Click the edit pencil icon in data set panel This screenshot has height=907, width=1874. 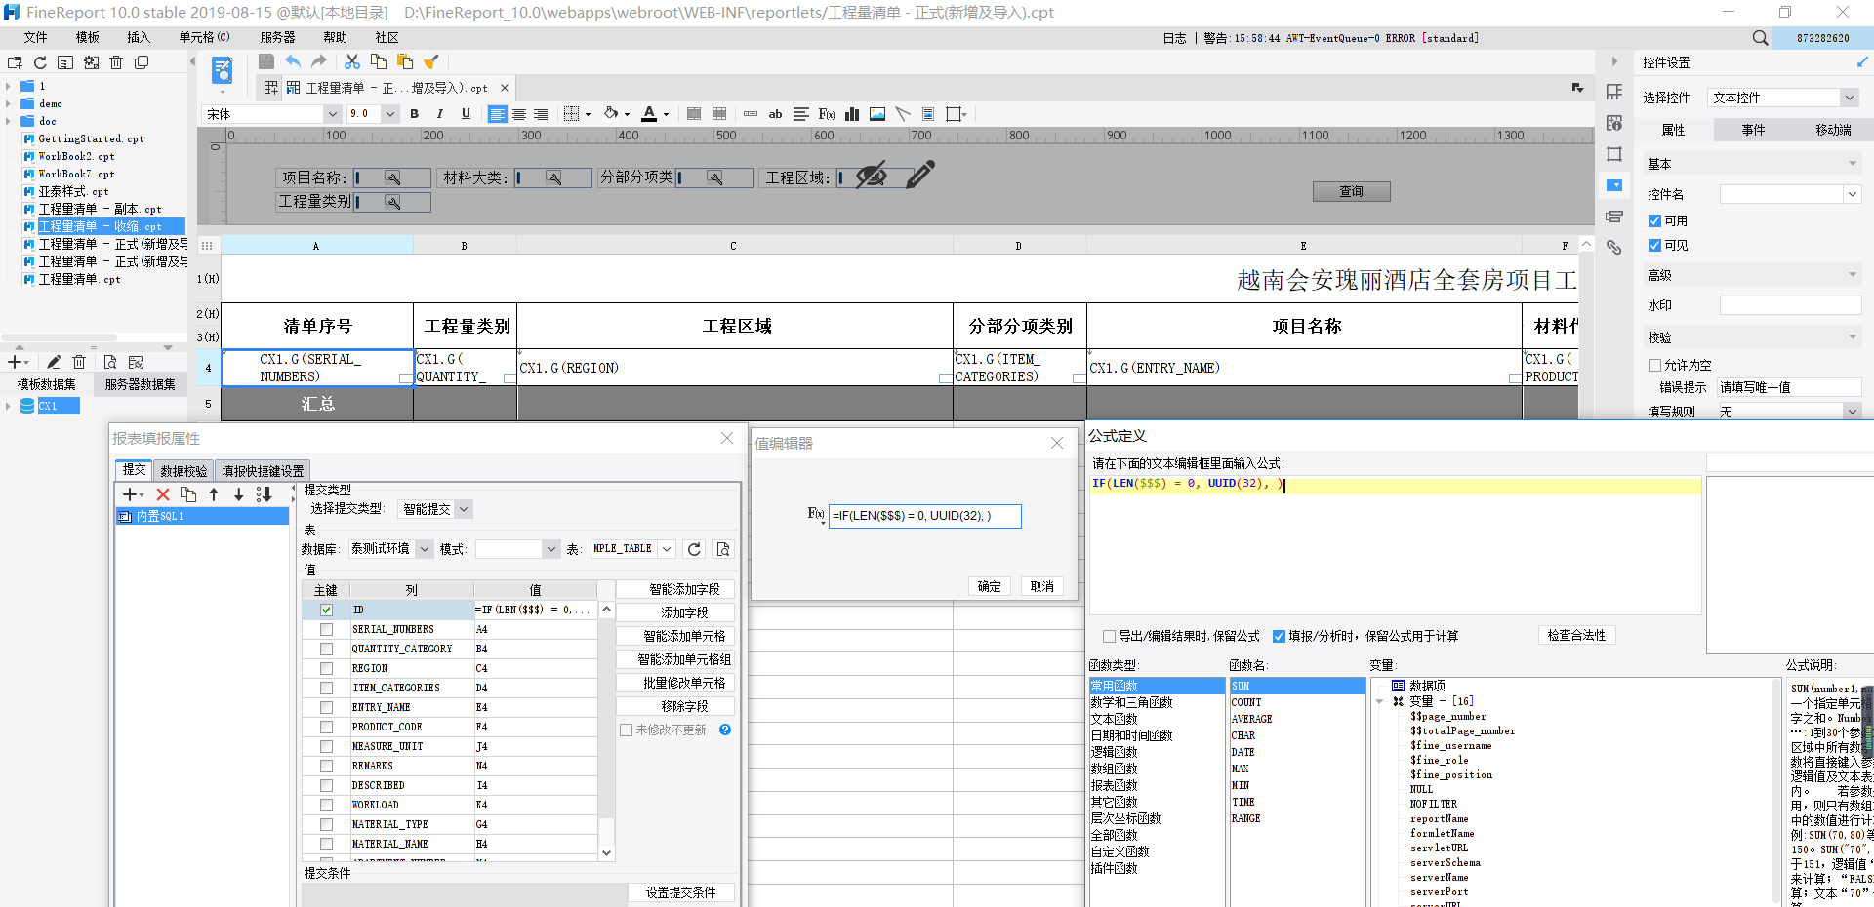[54, 362]
